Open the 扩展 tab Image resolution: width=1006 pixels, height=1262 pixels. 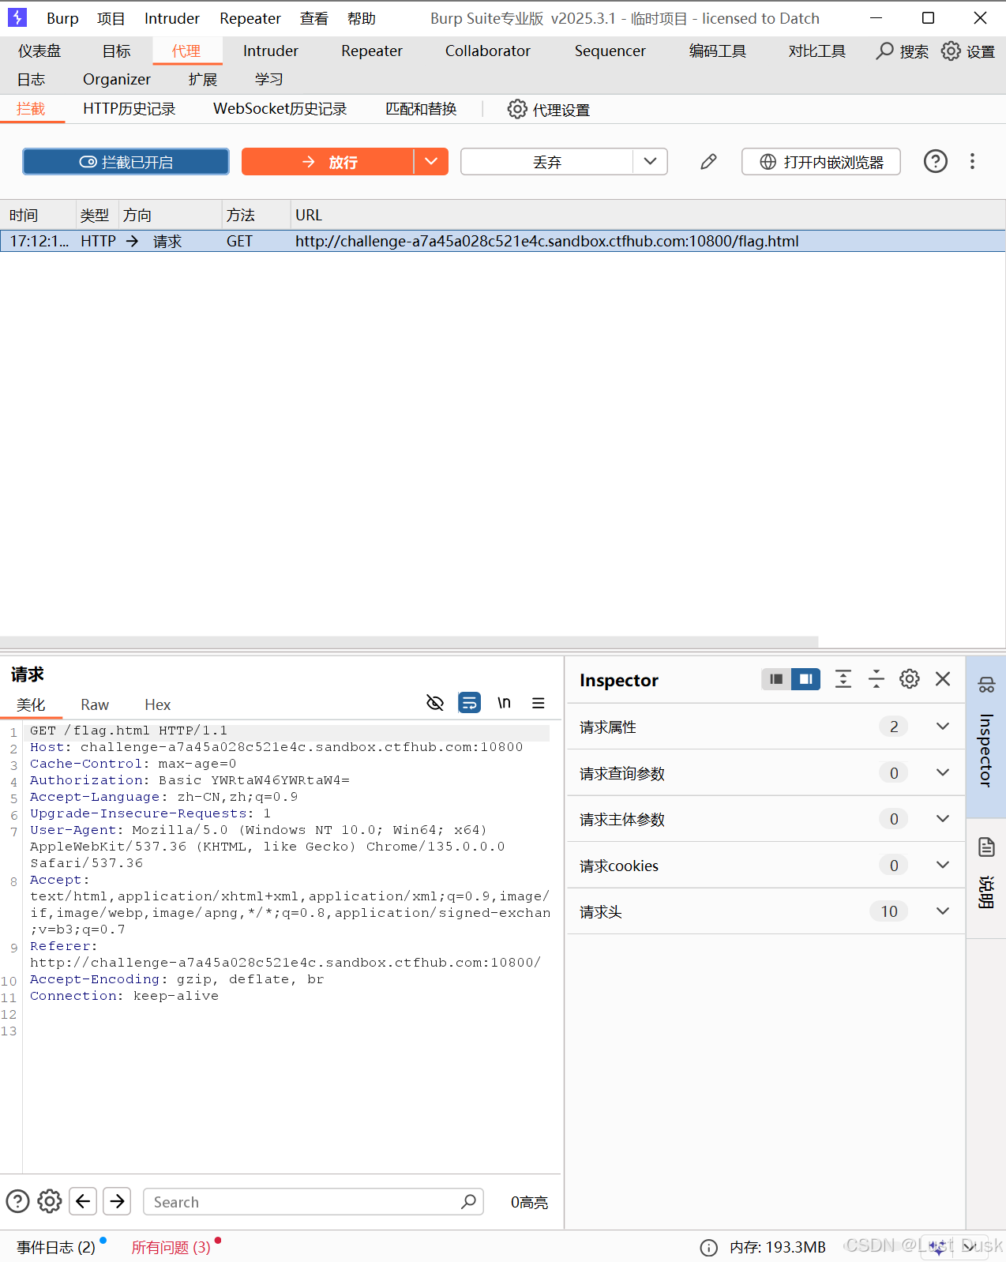pyautogui.click(x=203, y=79)
